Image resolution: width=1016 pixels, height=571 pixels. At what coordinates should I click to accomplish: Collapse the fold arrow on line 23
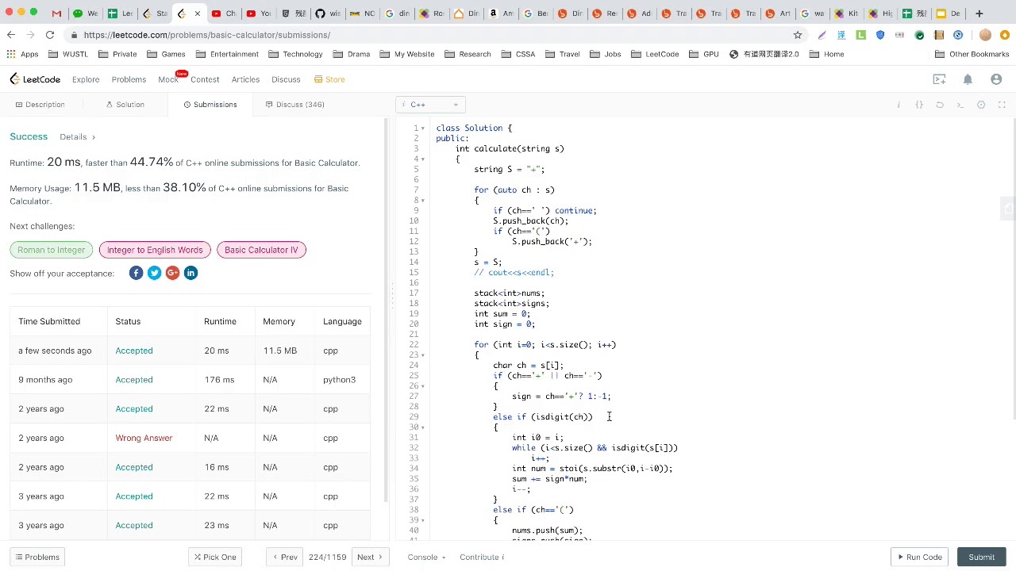click(x=423, y=355)
